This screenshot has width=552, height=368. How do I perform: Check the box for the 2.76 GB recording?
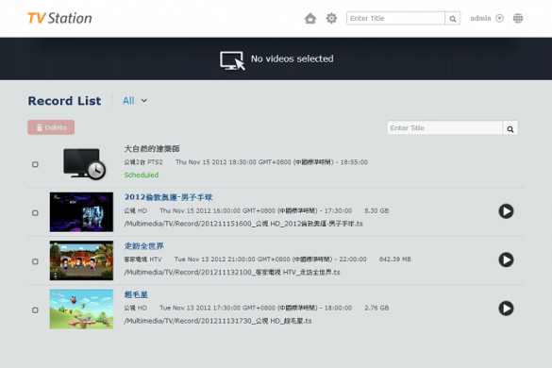click(35, 310)
